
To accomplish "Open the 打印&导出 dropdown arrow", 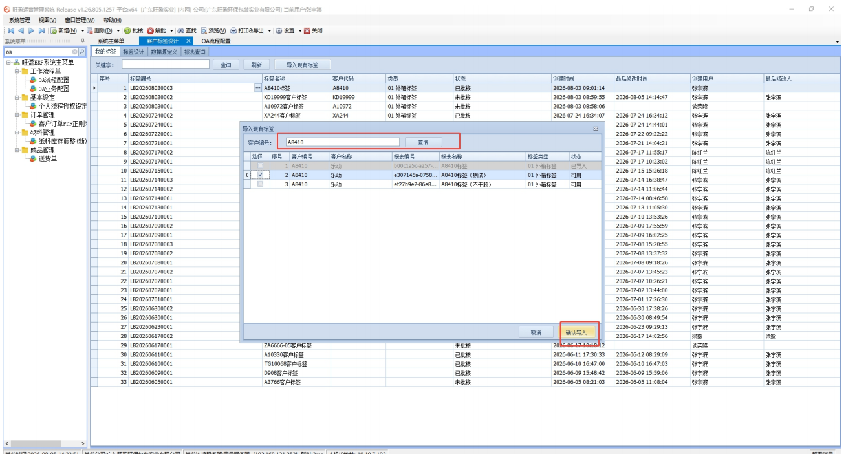I will [269, 30].
